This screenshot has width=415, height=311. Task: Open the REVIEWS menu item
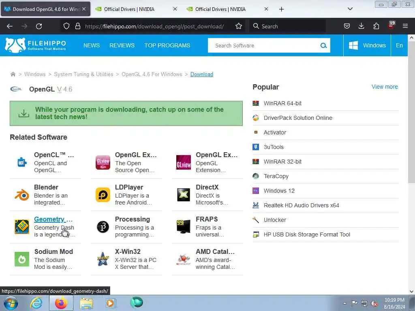(122, 45)
